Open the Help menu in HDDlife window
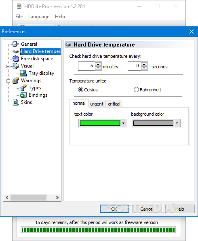Viewport: 198px width, 241px height. pyautogui.click(x=60, y=17)
